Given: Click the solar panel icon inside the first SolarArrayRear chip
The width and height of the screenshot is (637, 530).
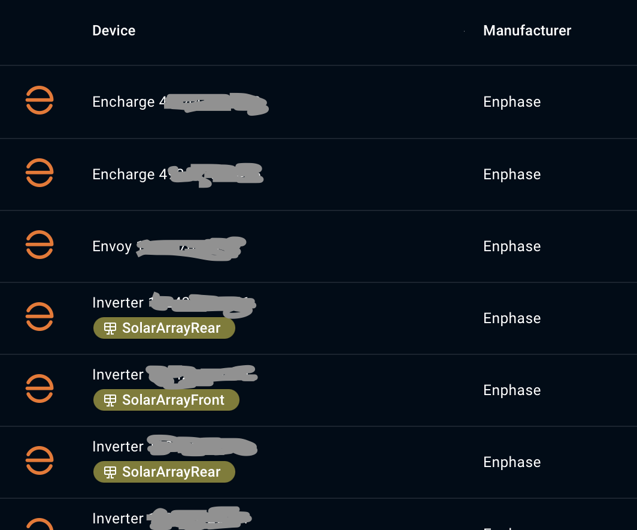Looking at the screenshot, I should pyautogui.click(x=110, y=328).
